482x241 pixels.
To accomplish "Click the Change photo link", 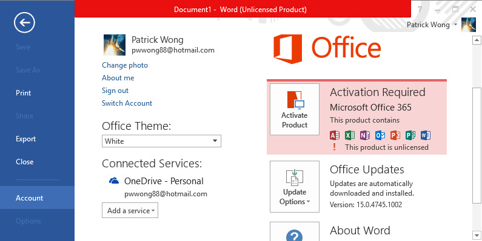I will (x=125, y=65).
